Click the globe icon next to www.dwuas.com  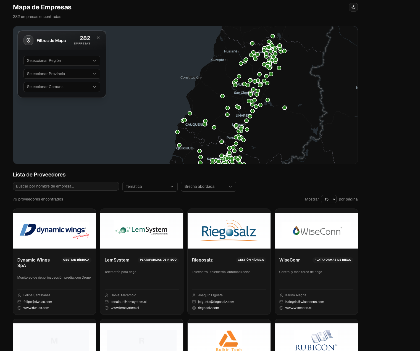coord(19,308)
